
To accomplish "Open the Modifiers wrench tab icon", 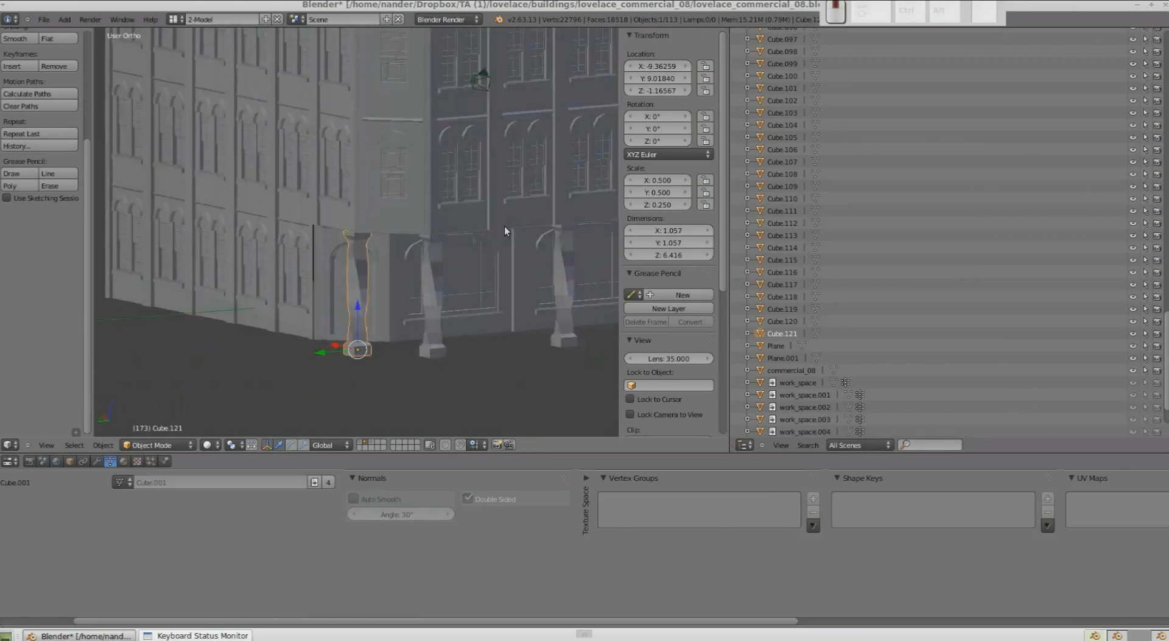I will pyautogui.click(x=96, y=461).
